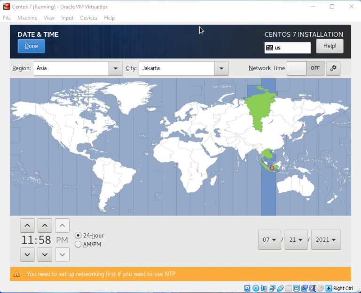
Task: Open the Region dropdown arrow
Action: tap(116, 68)
